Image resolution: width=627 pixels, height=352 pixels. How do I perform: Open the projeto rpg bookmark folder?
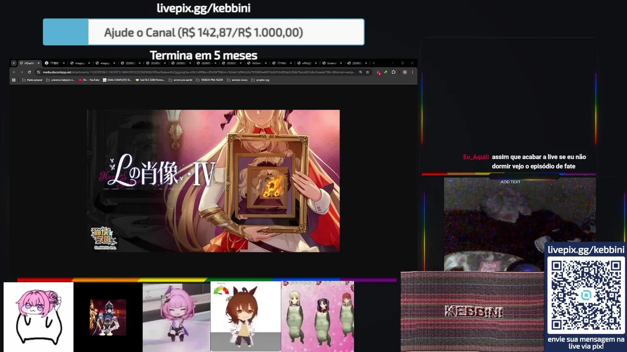click(x=260, y=80)
